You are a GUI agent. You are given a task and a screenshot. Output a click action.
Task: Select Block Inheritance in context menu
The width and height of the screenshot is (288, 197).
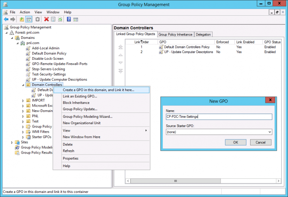[x=76, y=103]
